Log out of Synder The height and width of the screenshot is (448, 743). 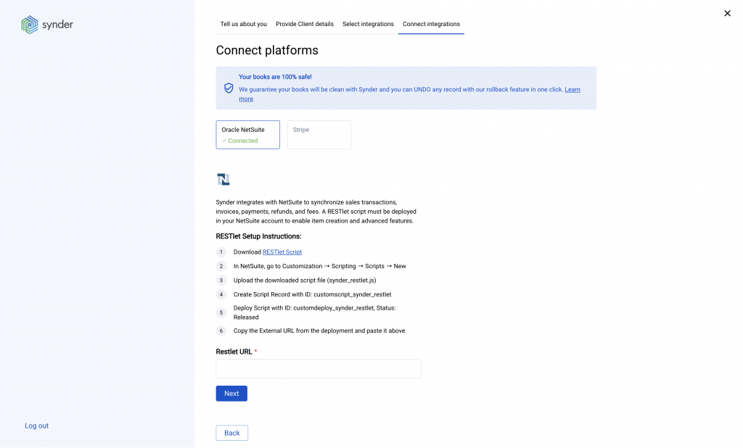coord(37,426)
